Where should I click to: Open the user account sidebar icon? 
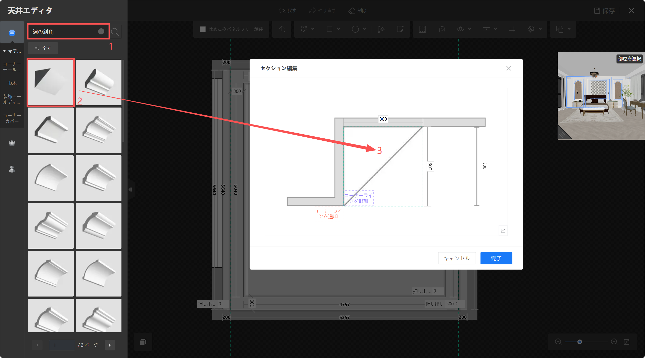tap(12, 169)
